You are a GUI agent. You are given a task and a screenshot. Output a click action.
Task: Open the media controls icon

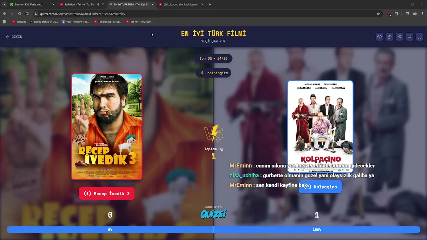407,14
